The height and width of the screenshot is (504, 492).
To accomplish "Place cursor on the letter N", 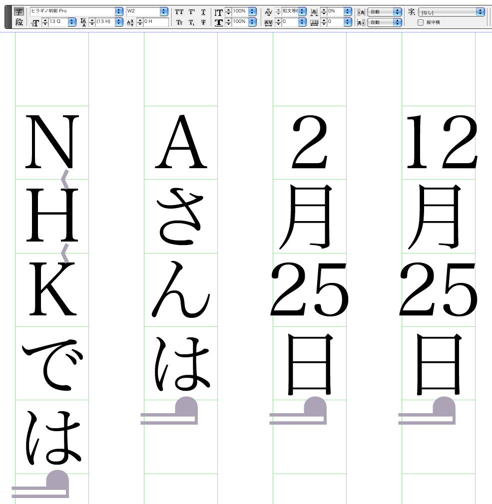I will pyautogui.click(x=52, y=142).
